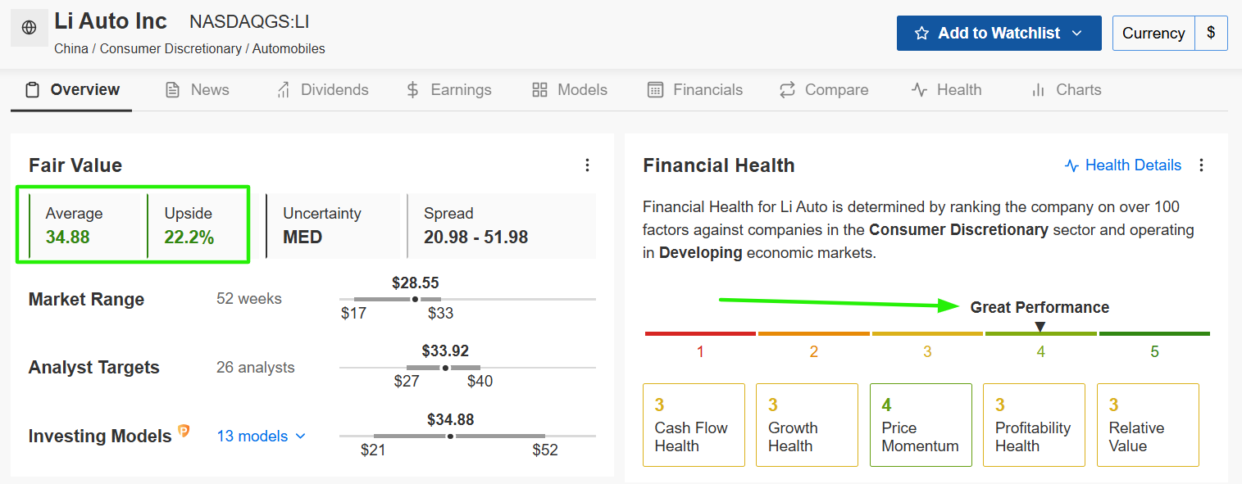
Task: Click the Health Details pulse icon
Action: (x=1071, y=165)
